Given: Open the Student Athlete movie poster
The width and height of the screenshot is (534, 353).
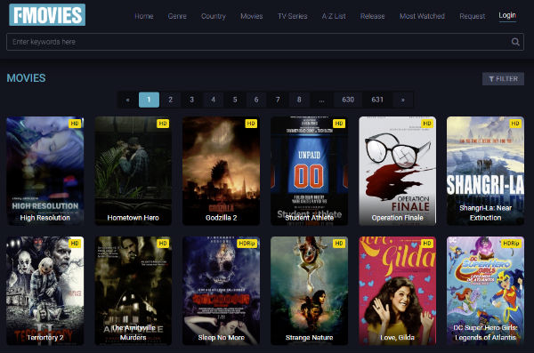Looking at the screenshot, I should coord(309,171).
